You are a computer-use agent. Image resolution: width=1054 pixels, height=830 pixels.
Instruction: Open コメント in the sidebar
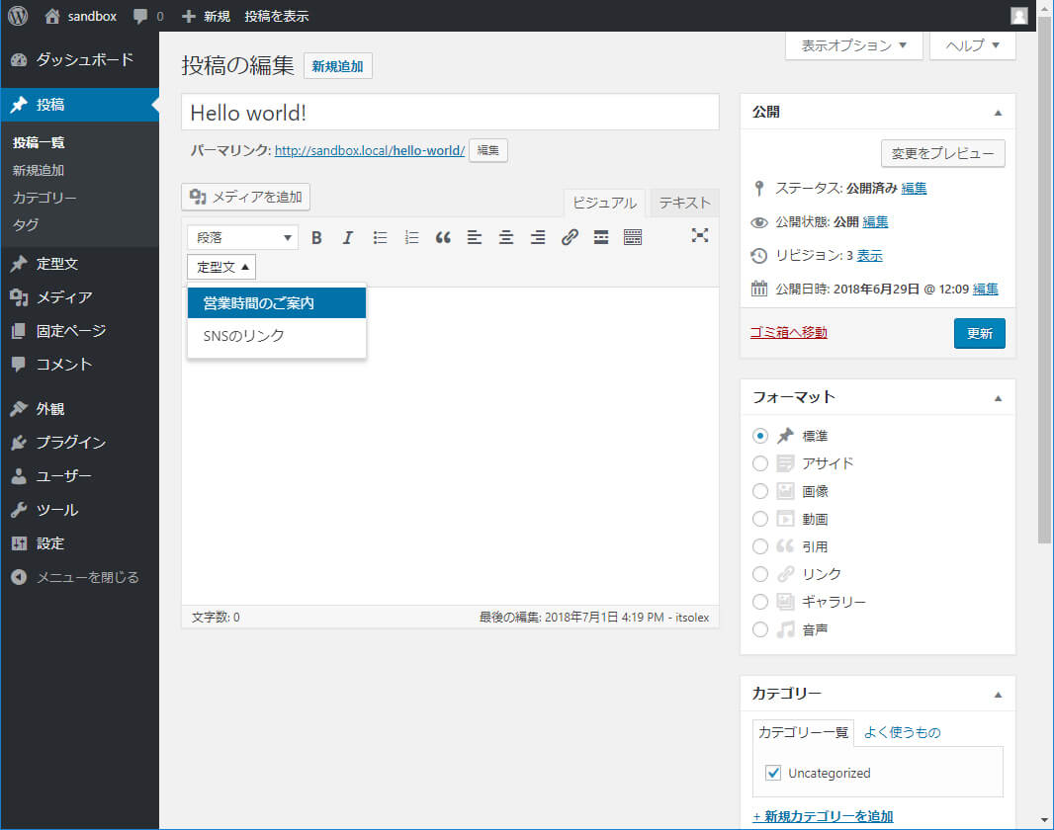(x=79, y=365)
